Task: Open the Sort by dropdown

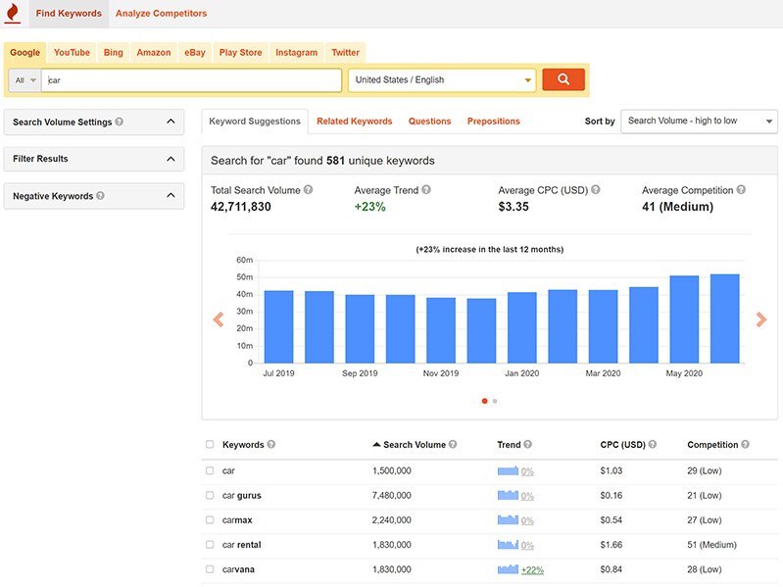Action: (x=699, y=122)
